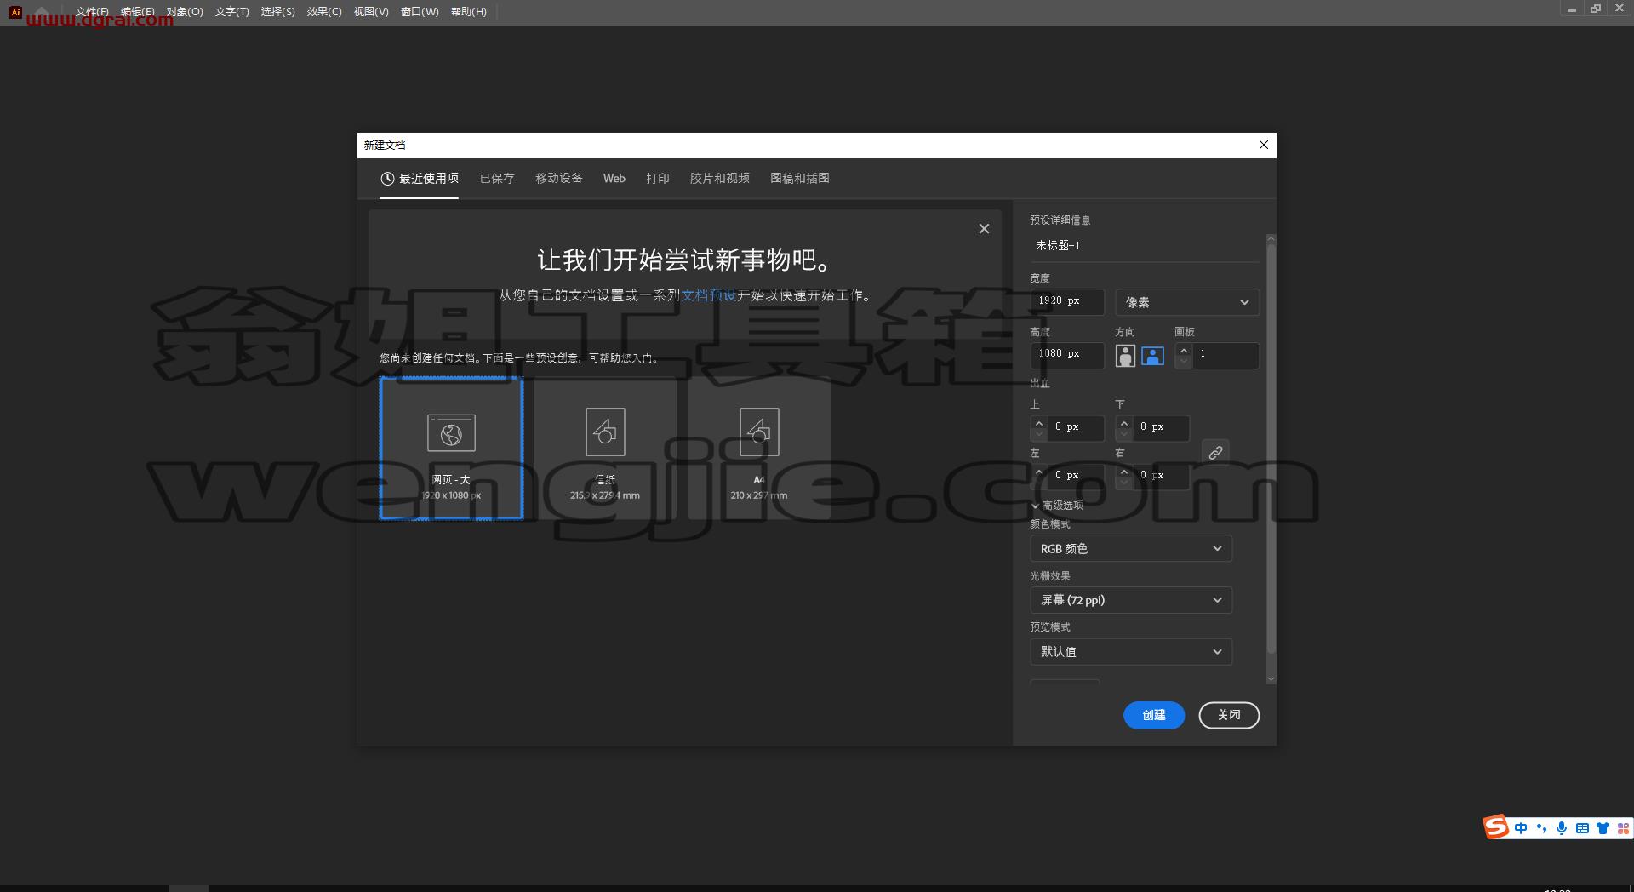Dismiss the welcome banner with its X
The image size is (1634, 892).
click(x=984, y=229)
